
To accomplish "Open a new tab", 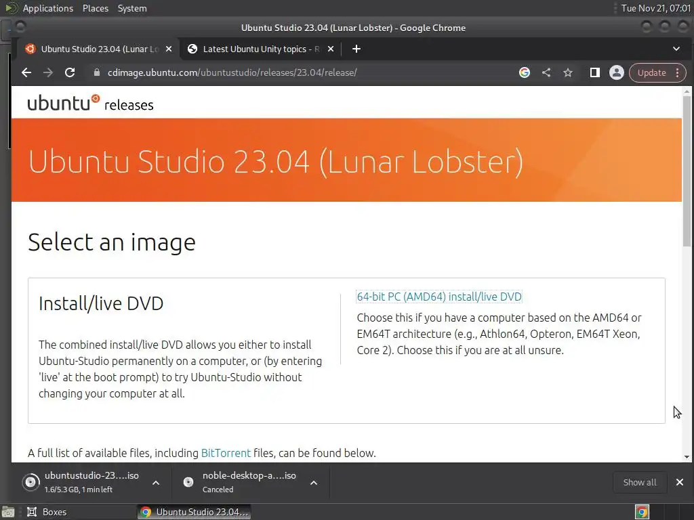I will coord(356,49).
